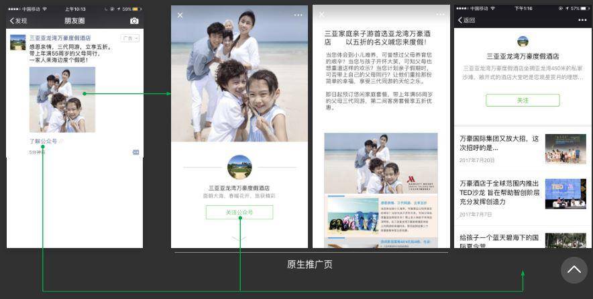Open the Marriott family photo in the article
The image size is (593, 299).
[381, 164]
